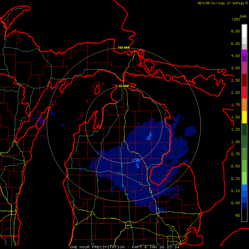Select the 1.00 legend value
Image resolution: width=249 pixels, height=249 pixels.
pos(235,142)
